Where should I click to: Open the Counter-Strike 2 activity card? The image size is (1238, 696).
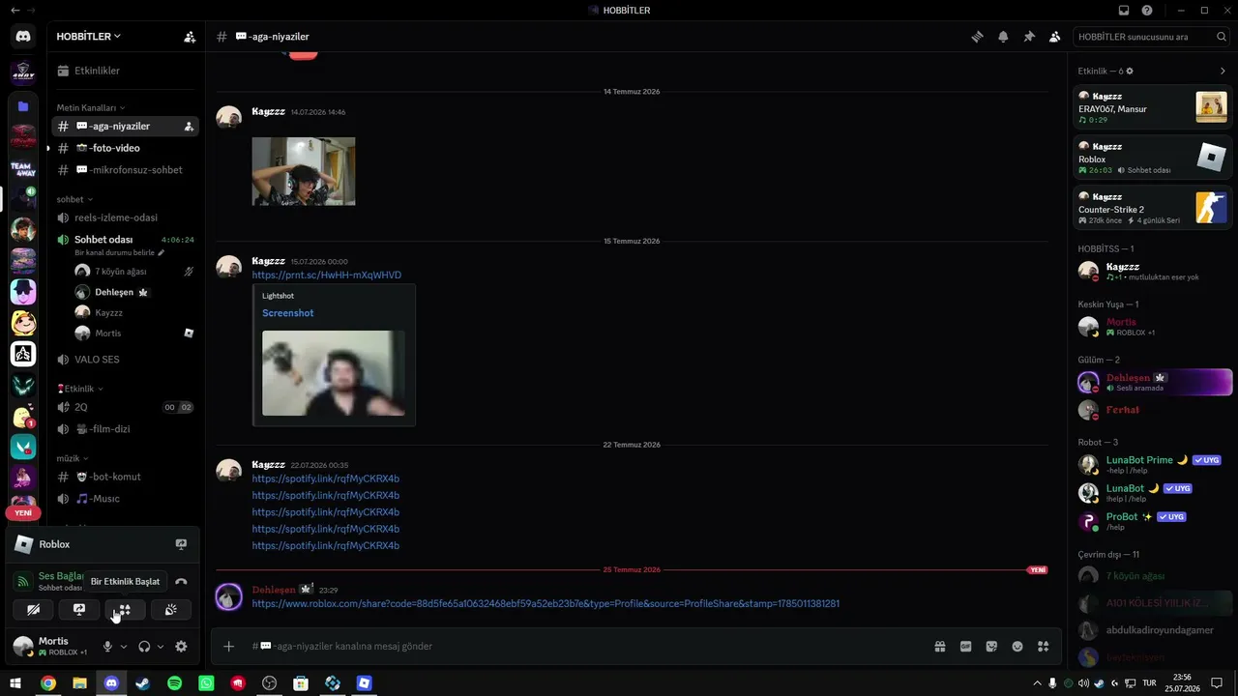1153,208
